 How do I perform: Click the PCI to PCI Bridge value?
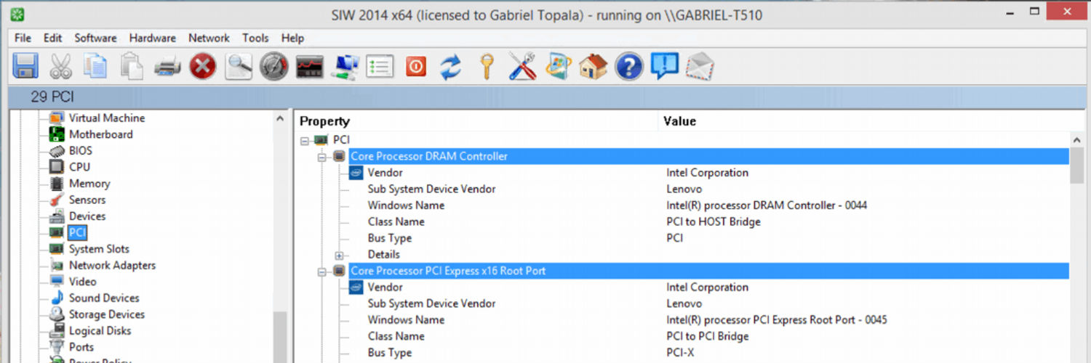[x=708, y=337]
